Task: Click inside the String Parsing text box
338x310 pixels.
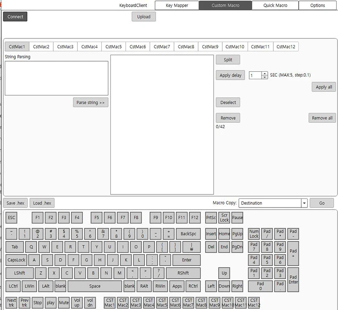Action: [x=56, y=78]
